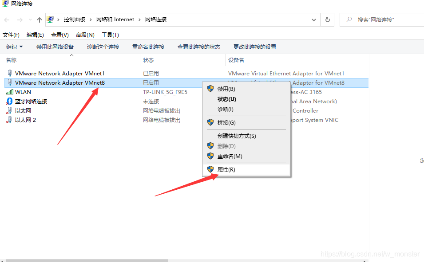Expand chevron after 控制面板 in breadcrumb
The height and width of the screenshot is (262, 424).
(91, 20)
